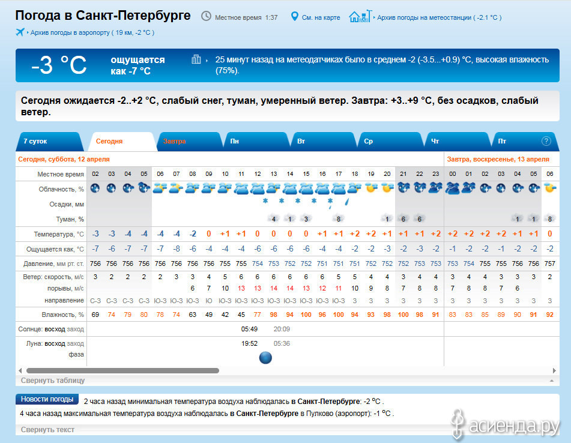Screen dimensions: 571x443
Task: Switch to the Завтра tab
Action: [x=189, y=141]
